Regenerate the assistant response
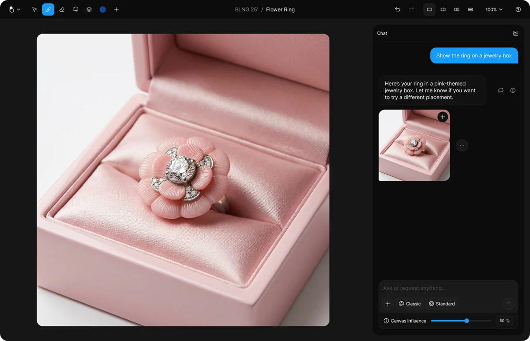 (x=501, y=90)
